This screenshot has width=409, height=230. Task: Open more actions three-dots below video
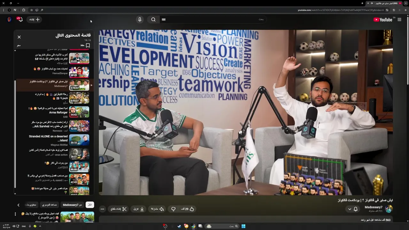point(102,209)
